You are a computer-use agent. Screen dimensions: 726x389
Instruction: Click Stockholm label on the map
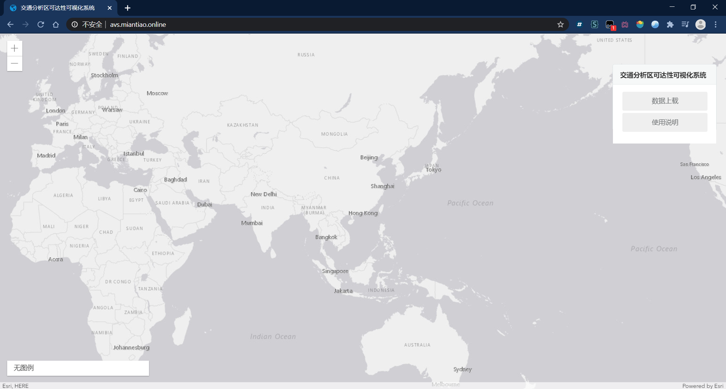tap(104, 75)
